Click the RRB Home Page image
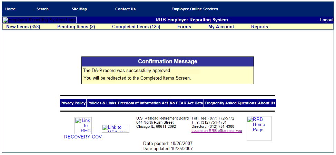This screenshot has width=336, height=155. point(259,128)
